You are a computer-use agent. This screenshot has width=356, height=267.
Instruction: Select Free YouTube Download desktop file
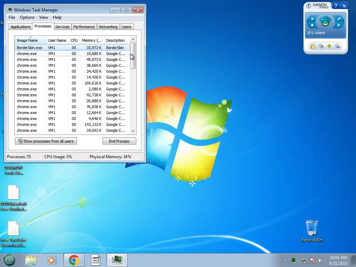(14, 234)
